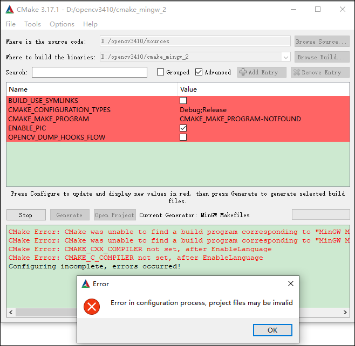This screenshot has height=346, width=355.
Task: Select the BUILD_USE_SYMLINKS row name
Action: [x=43, y=101]
